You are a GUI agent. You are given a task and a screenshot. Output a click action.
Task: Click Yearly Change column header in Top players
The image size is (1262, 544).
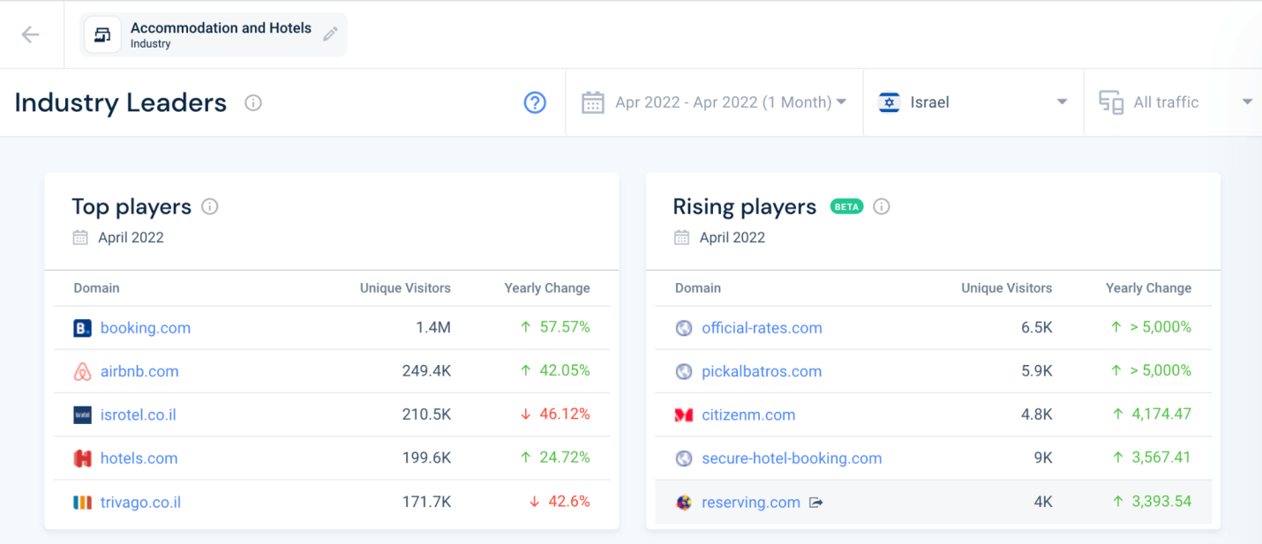coord(547,288)
